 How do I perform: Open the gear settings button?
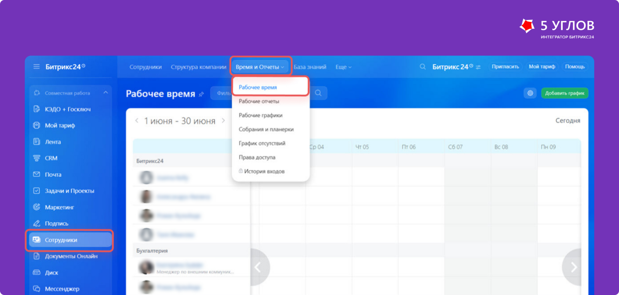point(530,93)
